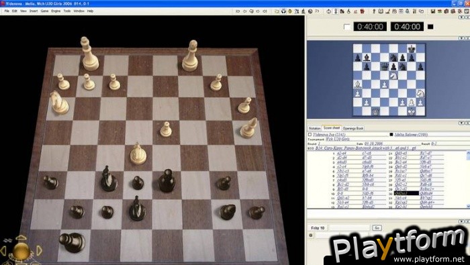This screenshot has width=470, height=265.
Task: Rotate 3D board with left arrow control
Action: coord(3,251)
